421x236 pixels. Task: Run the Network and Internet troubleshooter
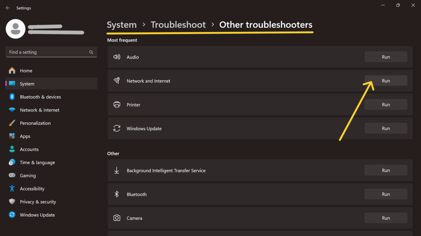[386, 81]
